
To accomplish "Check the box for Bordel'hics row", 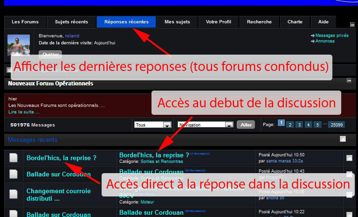I will click(350, 158).
